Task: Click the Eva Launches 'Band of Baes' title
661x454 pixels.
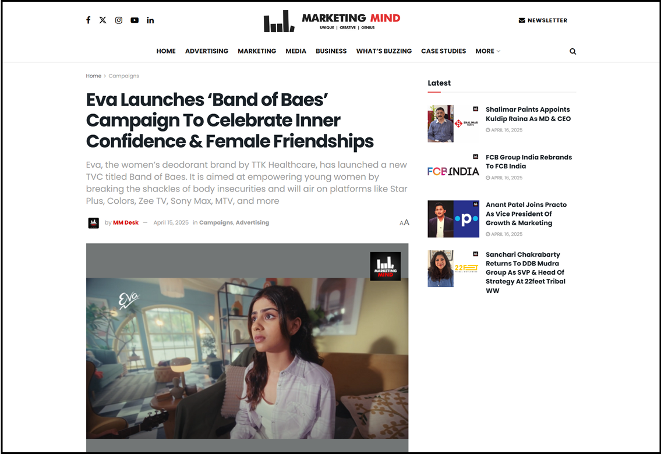Action: (x=229, y=120)
